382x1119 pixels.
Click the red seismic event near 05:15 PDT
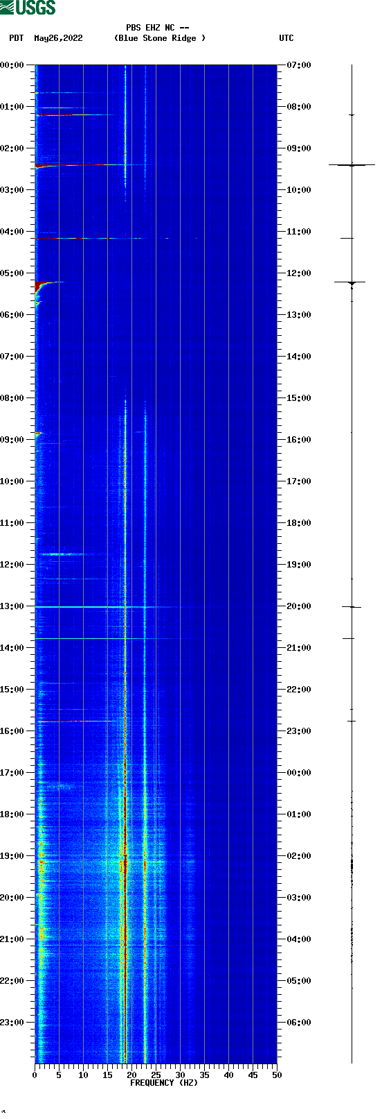coord(43,286)
